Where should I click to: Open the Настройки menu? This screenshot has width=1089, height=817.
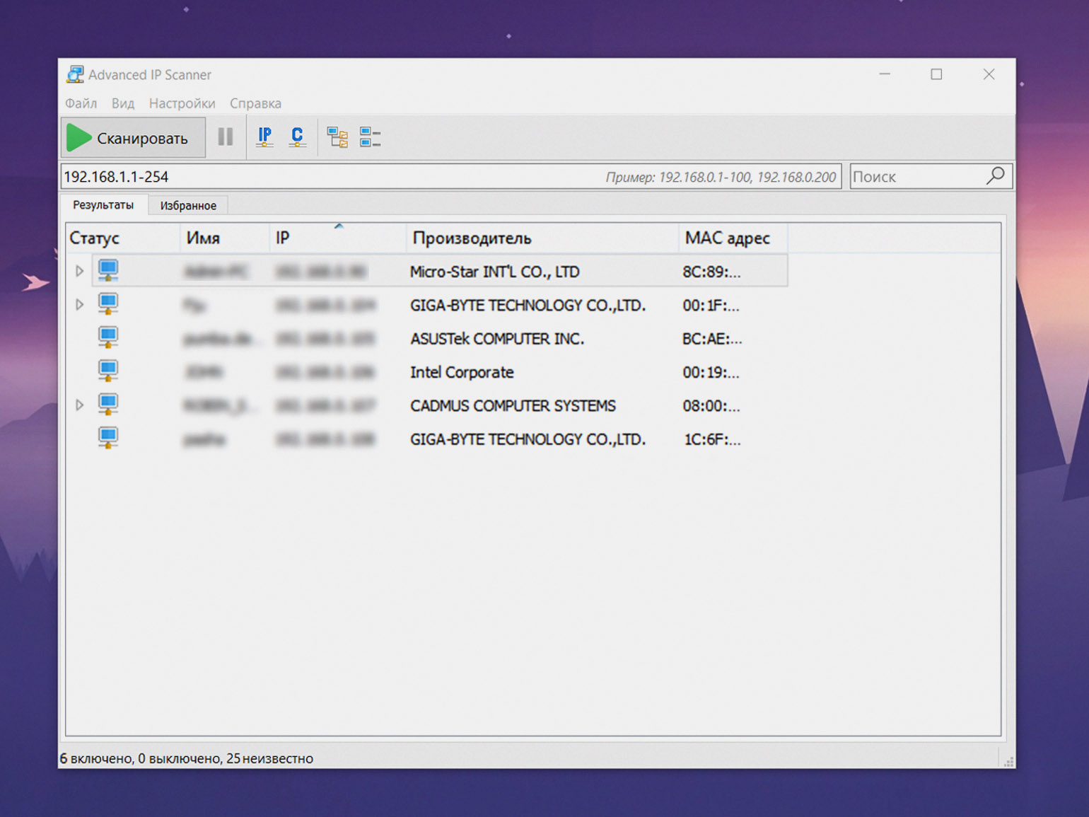(182, 103)
